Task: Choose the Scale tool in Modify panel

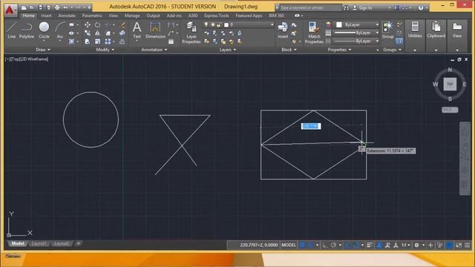Action: coord(97,42)
